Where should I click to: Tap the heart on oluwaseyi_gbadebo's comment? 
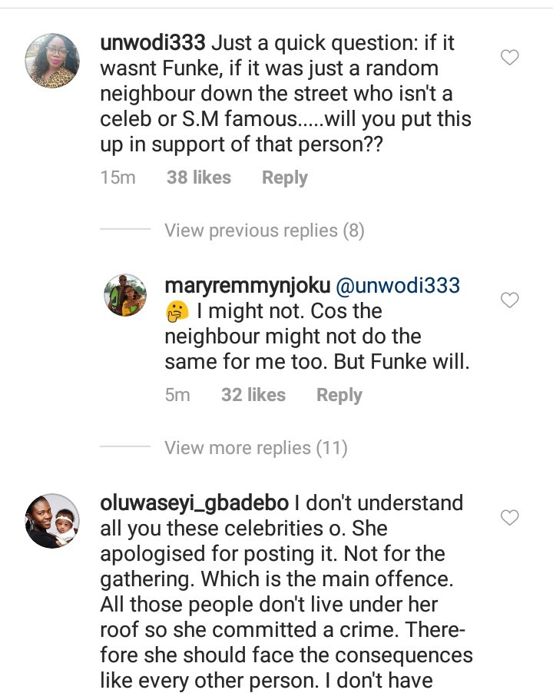point(509,518)
